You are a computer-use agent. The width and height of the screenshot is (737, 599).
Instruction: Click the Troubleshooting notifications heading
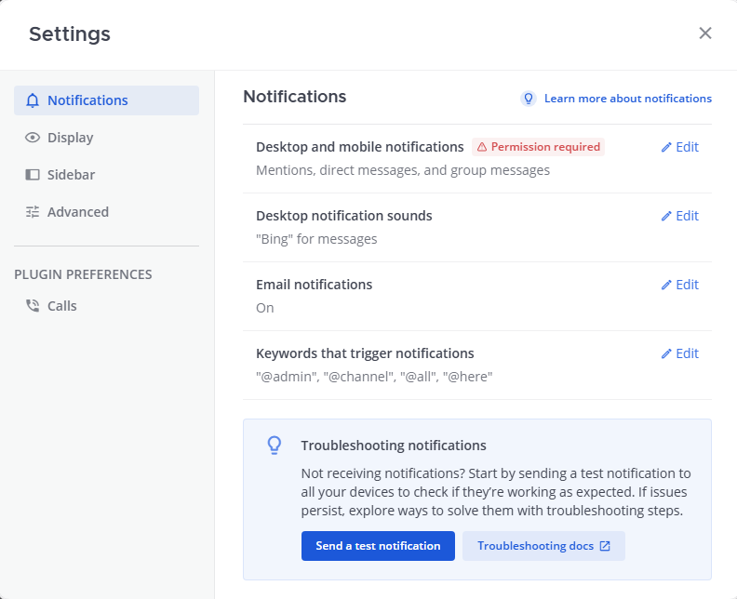pyautogui.click(x=394, y=446)
